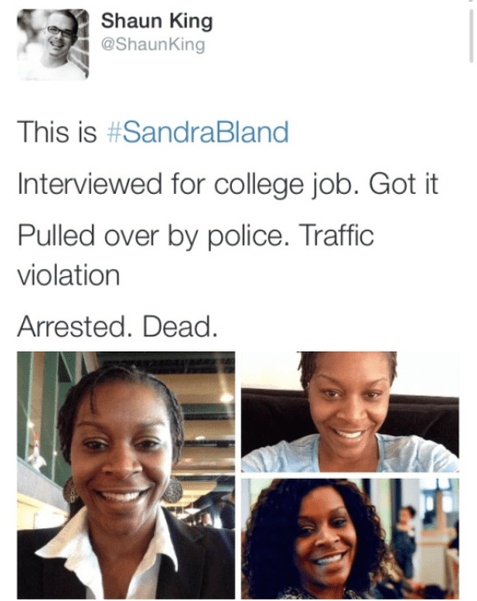Open the @ShaunKing handle link
Image resolution: width=477 pixels, height=601 pixels.
tap(153, 44)
